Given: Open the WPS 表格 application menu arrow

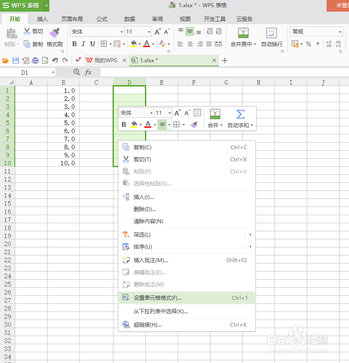Looking at the screenshot, I should [x=46, y=5].
